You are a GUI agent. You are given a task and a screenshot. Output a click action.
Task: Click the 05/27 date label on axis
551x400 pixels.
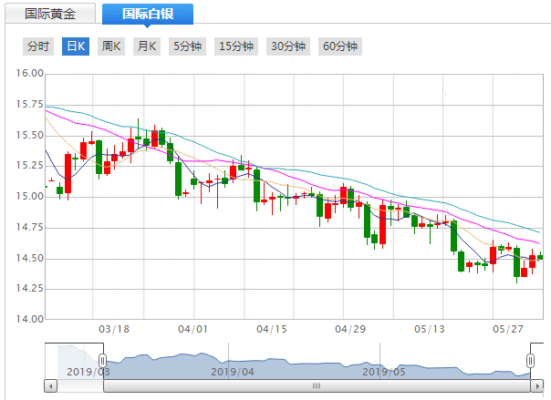[x=505, y=330]
